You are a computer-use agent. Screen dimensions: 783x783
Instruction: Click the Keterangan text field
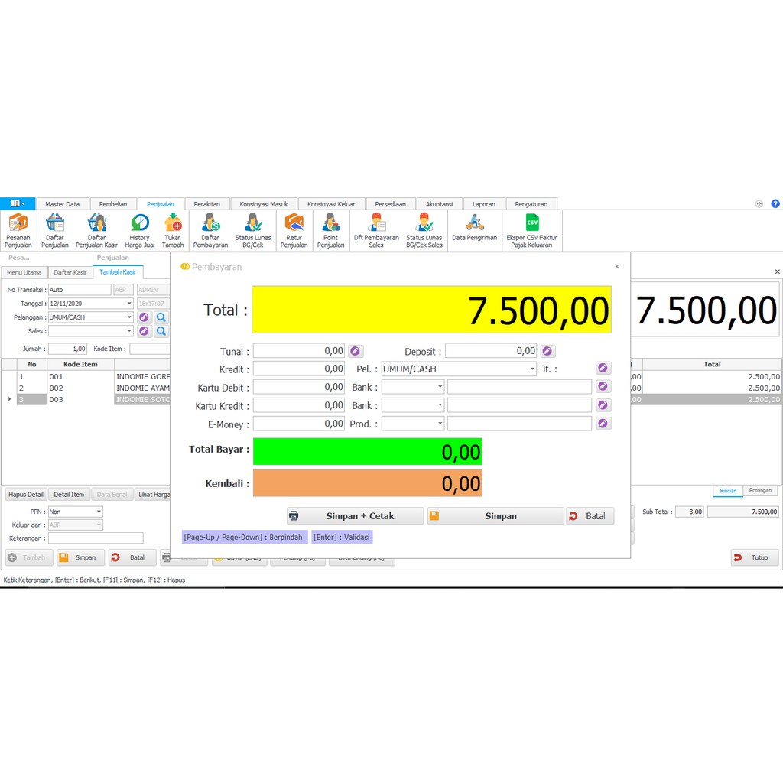96,538
